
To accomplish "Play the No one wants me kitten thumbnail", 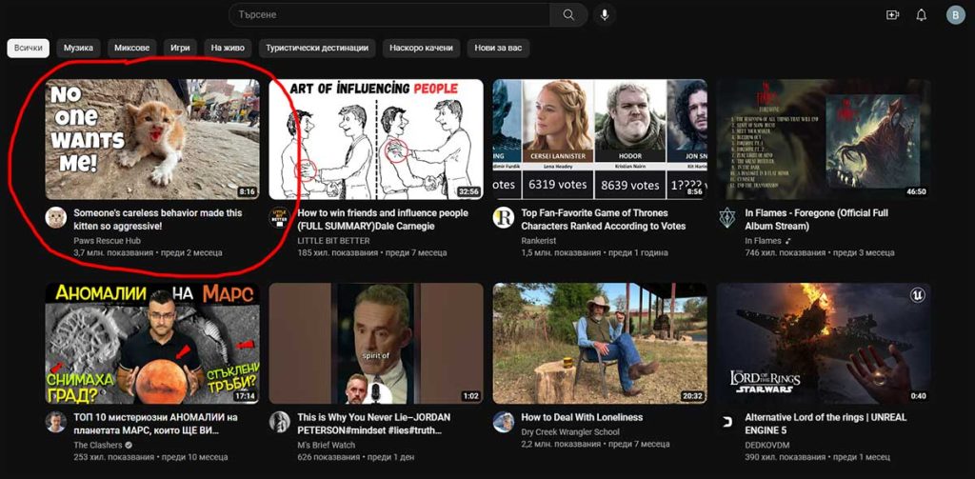I will (x=152, y=138).
